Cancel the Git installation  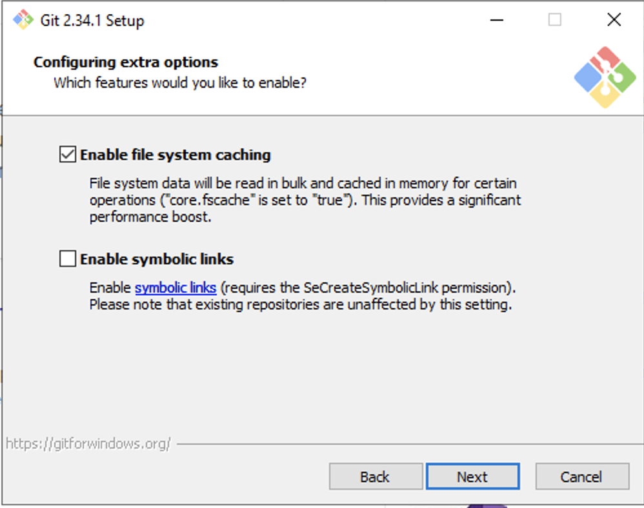[581, 476]
